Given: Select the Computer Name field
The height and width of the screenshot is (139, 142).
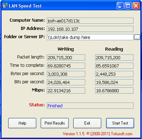Looking at the screenshot, I should tap(90, 21).
